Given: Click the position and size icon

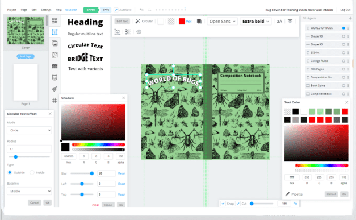Looking at the screenshot, I should tap(117, 32).
